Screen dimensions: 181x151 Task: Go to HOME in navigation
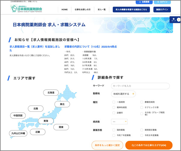65,10
